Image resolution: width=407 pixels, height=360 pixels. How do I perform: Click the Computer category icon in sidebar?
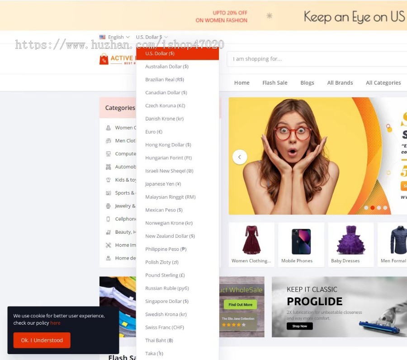tap(108, 154)
